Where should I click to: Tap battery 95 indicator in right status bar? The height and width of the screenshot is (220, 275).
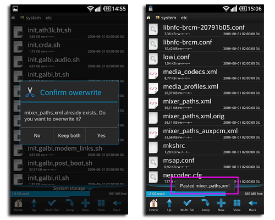click(243, 9)
